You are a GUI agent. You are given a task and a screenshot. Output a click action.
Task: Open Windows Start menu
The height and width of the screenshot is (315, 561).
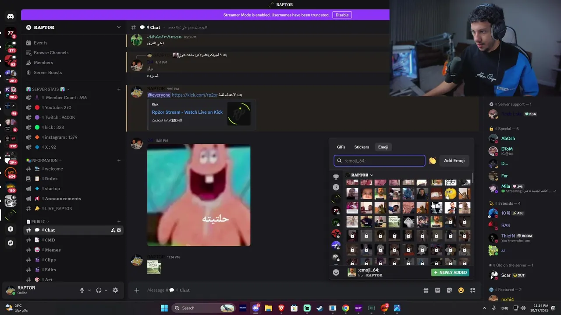[x=164, y=308]
